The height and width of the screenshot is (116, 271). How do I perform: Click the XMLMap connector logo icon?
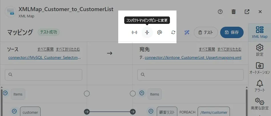pyautogui.click(x=11, y=12)
